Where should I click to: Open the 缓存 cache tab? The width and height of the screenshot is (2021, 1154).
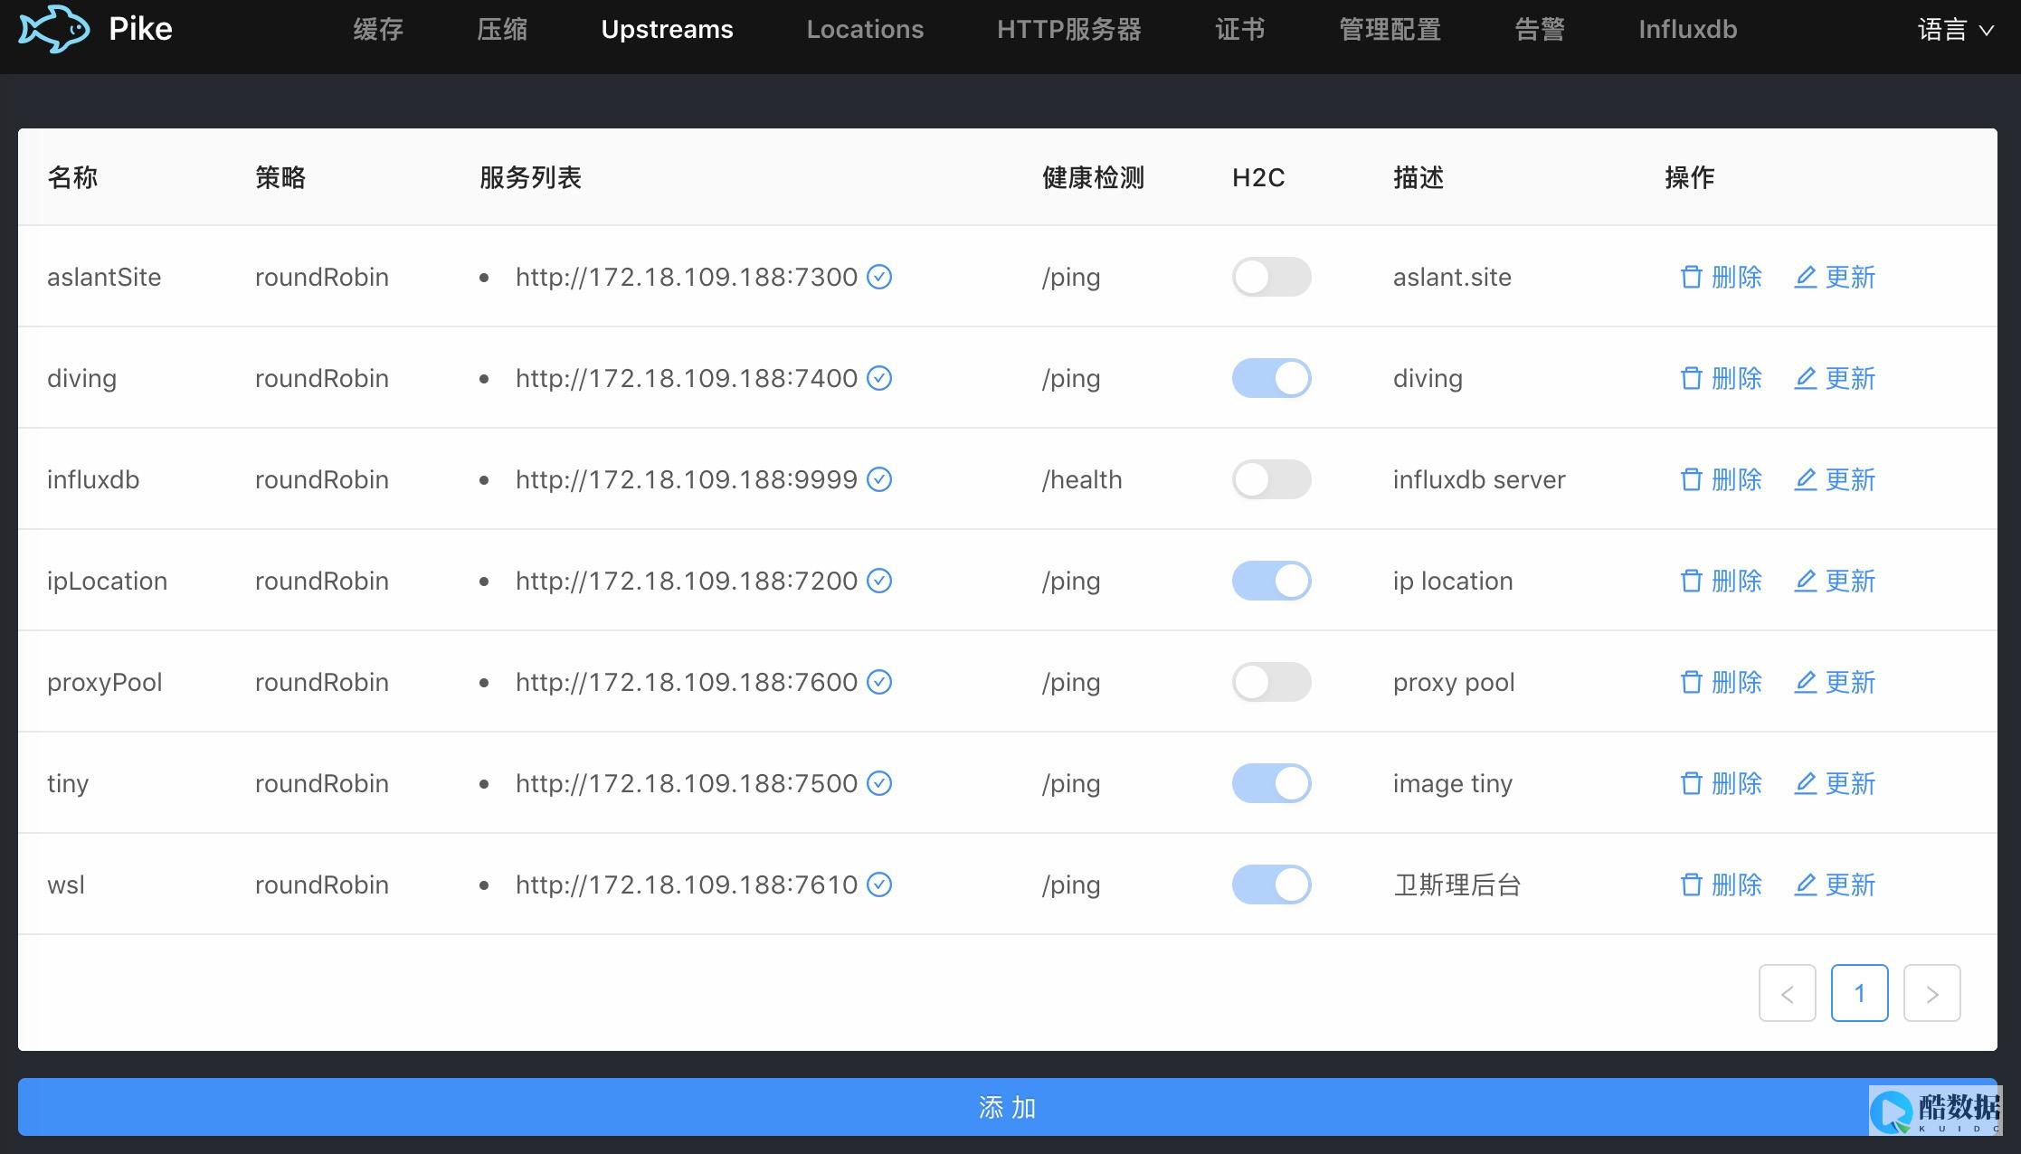[x=378, y=29]
